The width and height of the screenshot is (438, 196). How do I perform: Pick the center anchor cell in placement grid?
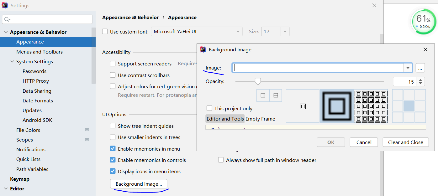(x=409, y=106)
